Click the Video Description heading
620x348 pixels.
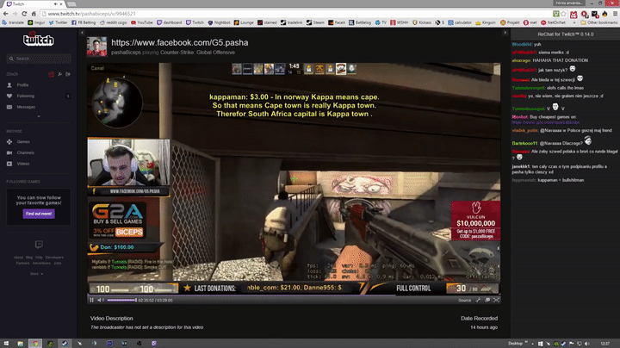111,319
